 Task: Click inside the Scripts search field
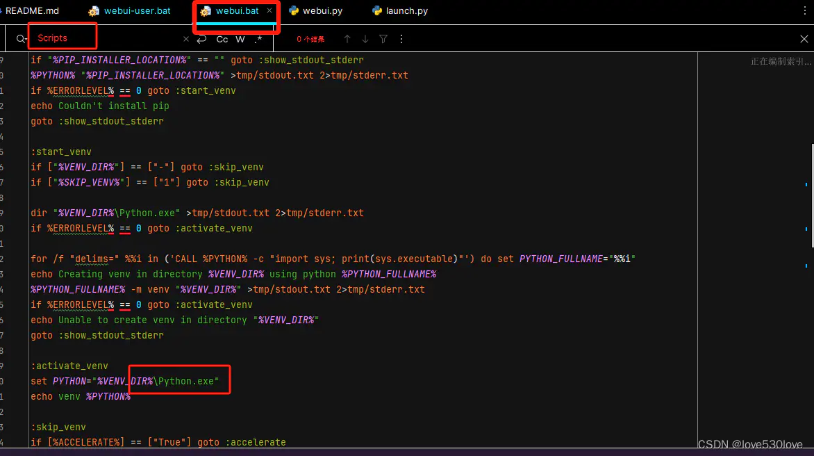tap(106, 38)
